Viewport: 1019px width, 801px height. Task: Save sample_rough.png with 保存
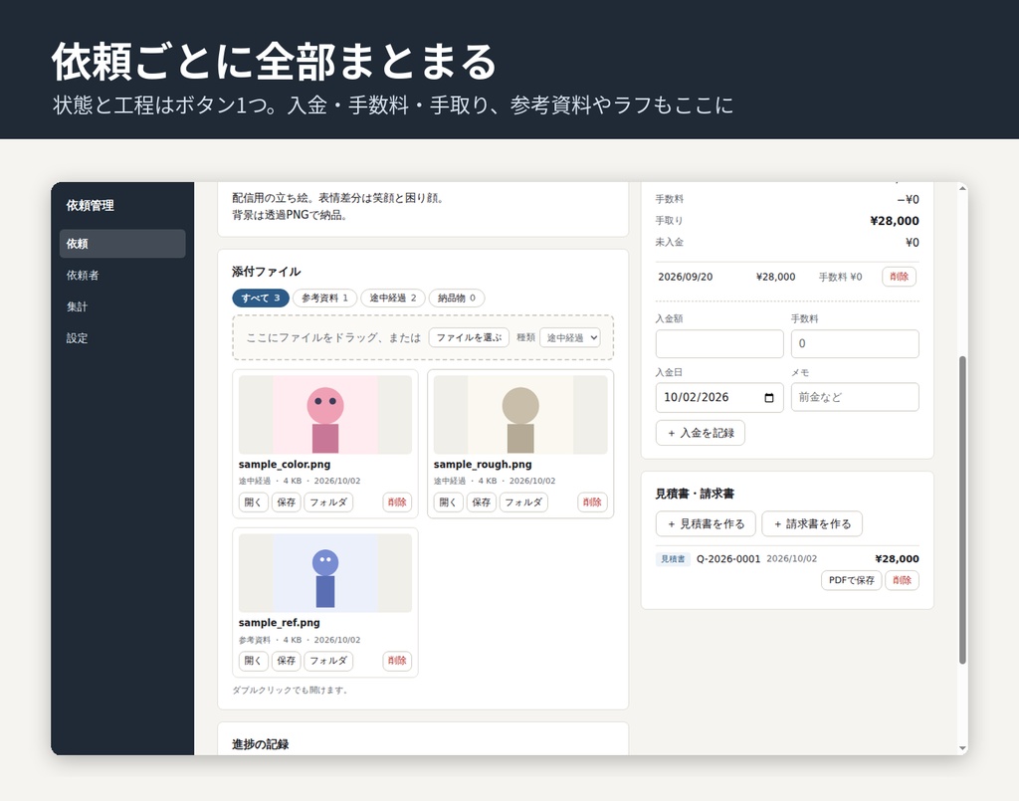tap(481, 502)
